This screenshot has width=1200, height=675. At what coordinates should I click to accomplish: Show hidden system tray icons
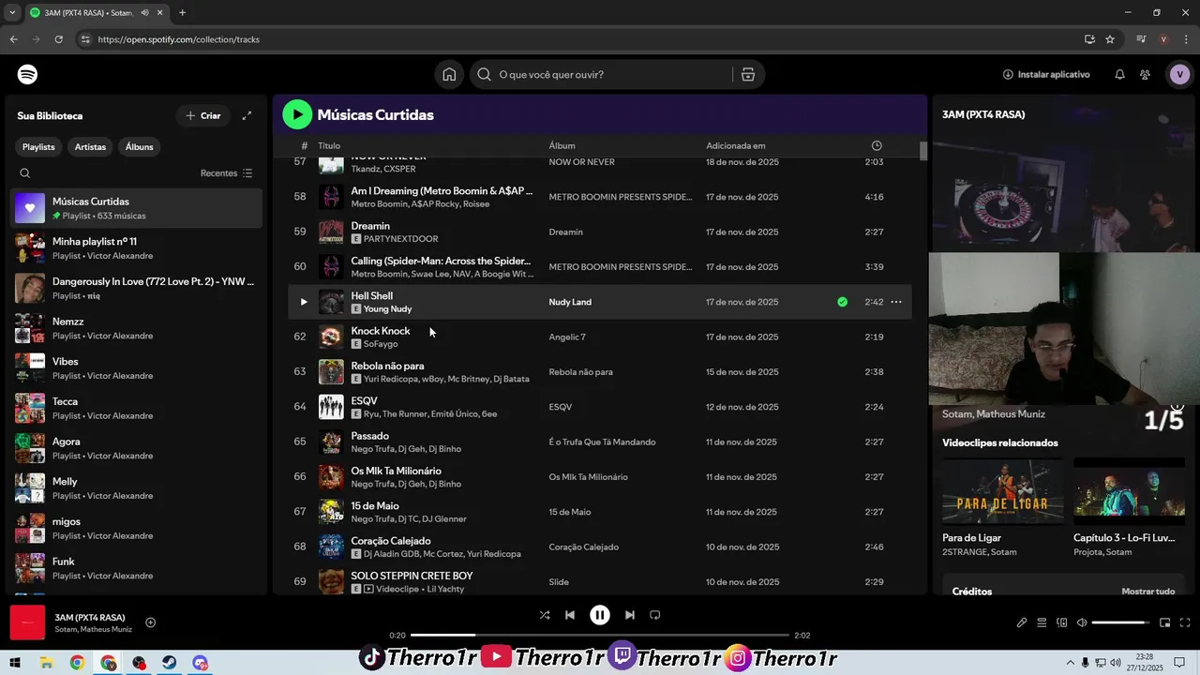tap(1070, 663)
